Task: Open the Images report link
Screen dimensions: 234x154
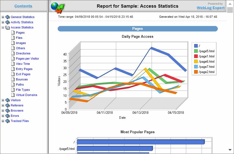Action: (x=21, y=43)
